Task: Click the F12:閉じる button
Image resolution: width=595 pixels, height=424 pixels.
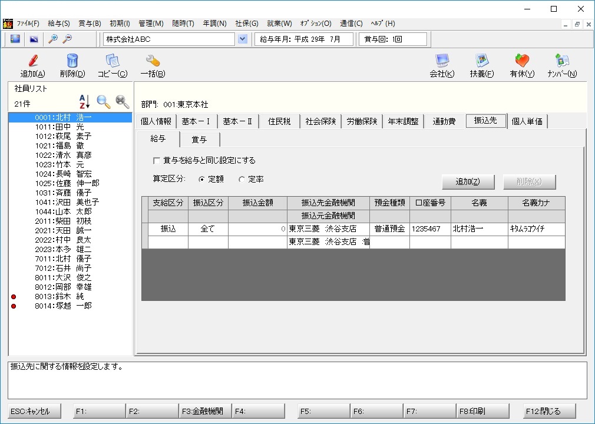Action: 550,411
